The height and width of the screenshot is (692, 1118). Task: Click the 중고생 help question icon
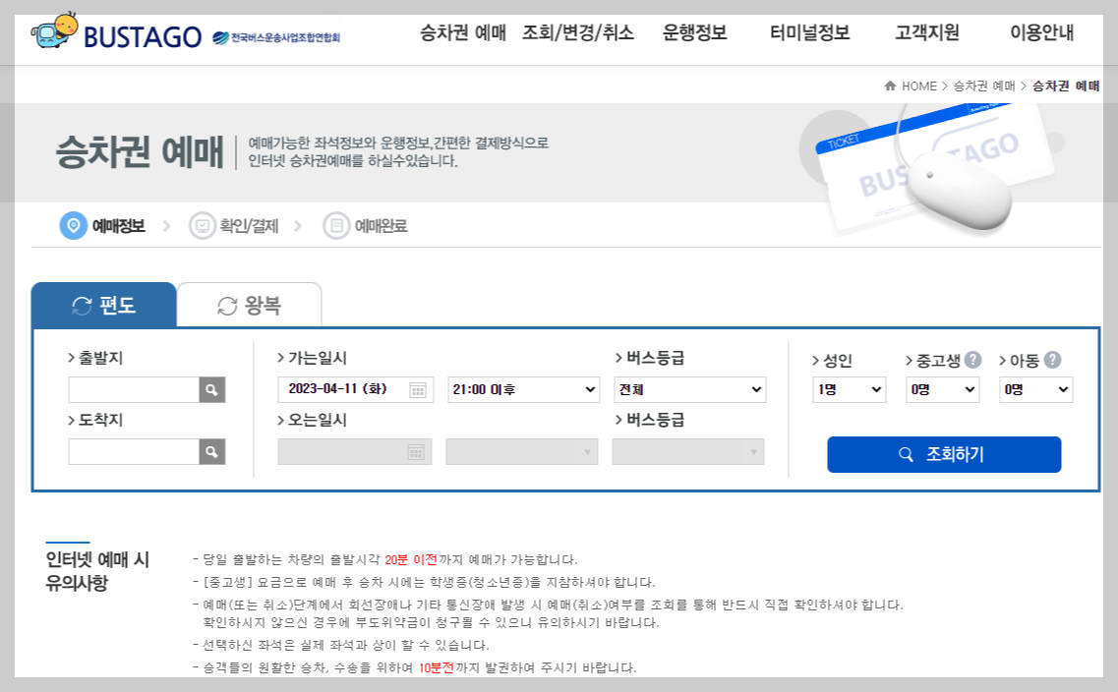[973, 360]
